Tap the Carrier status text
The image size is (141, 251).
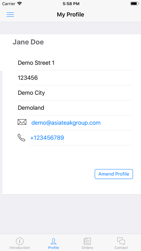click(9, 4)
